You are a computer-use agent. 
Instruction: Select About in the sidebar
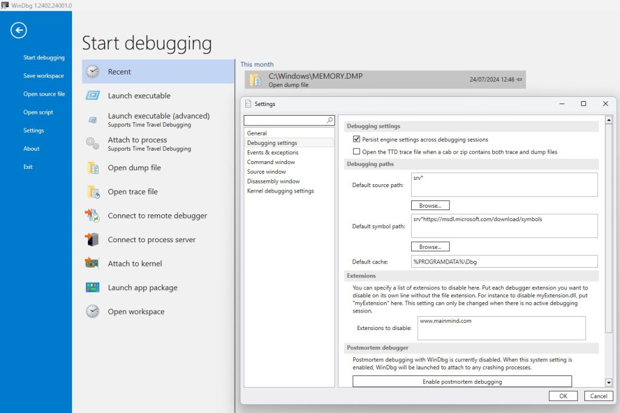[31, 148]
